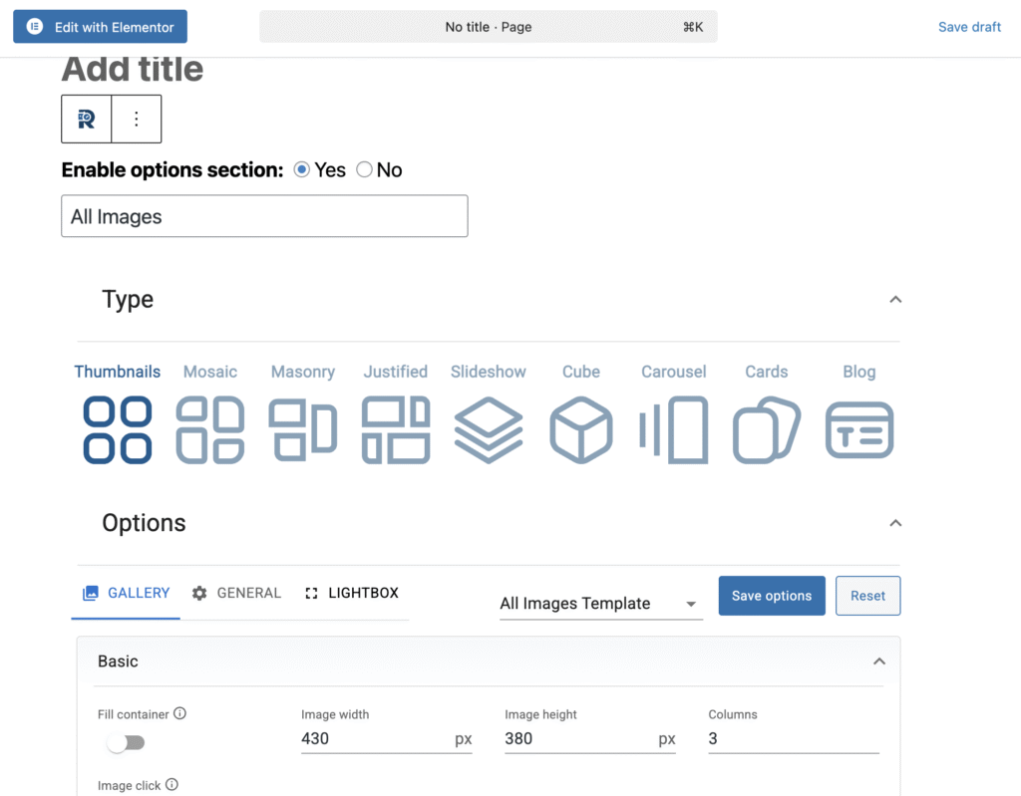Pick the Masonry gallery type icon
Screen dimensions: 1021x796
tap(303, 429)
